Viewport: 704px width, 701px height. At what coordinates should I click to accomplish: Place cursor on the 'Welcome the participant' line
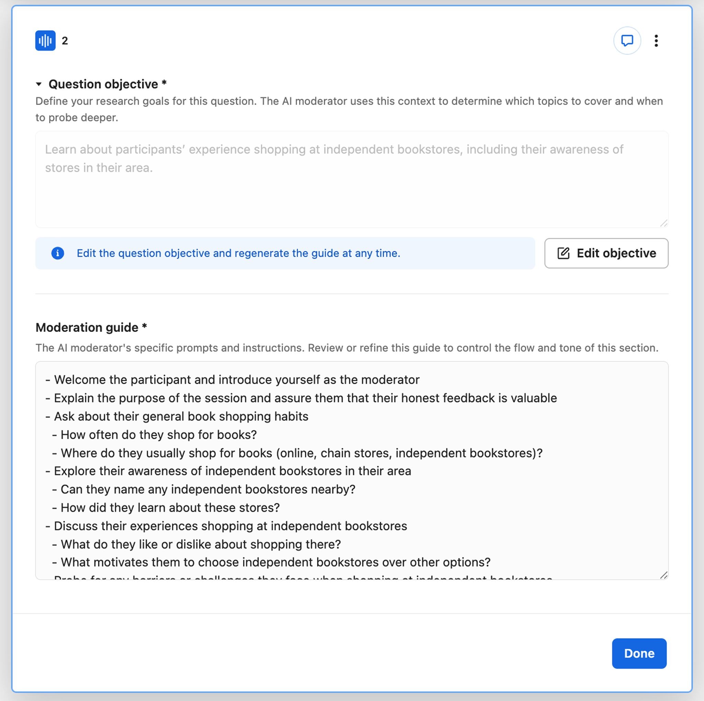click(x=237, y=380)
